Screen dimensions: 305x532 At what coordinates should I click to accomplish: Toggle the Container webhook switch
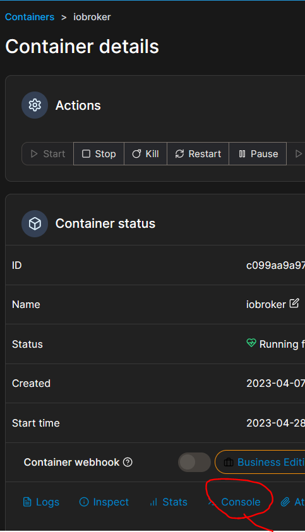coord(194,462)
